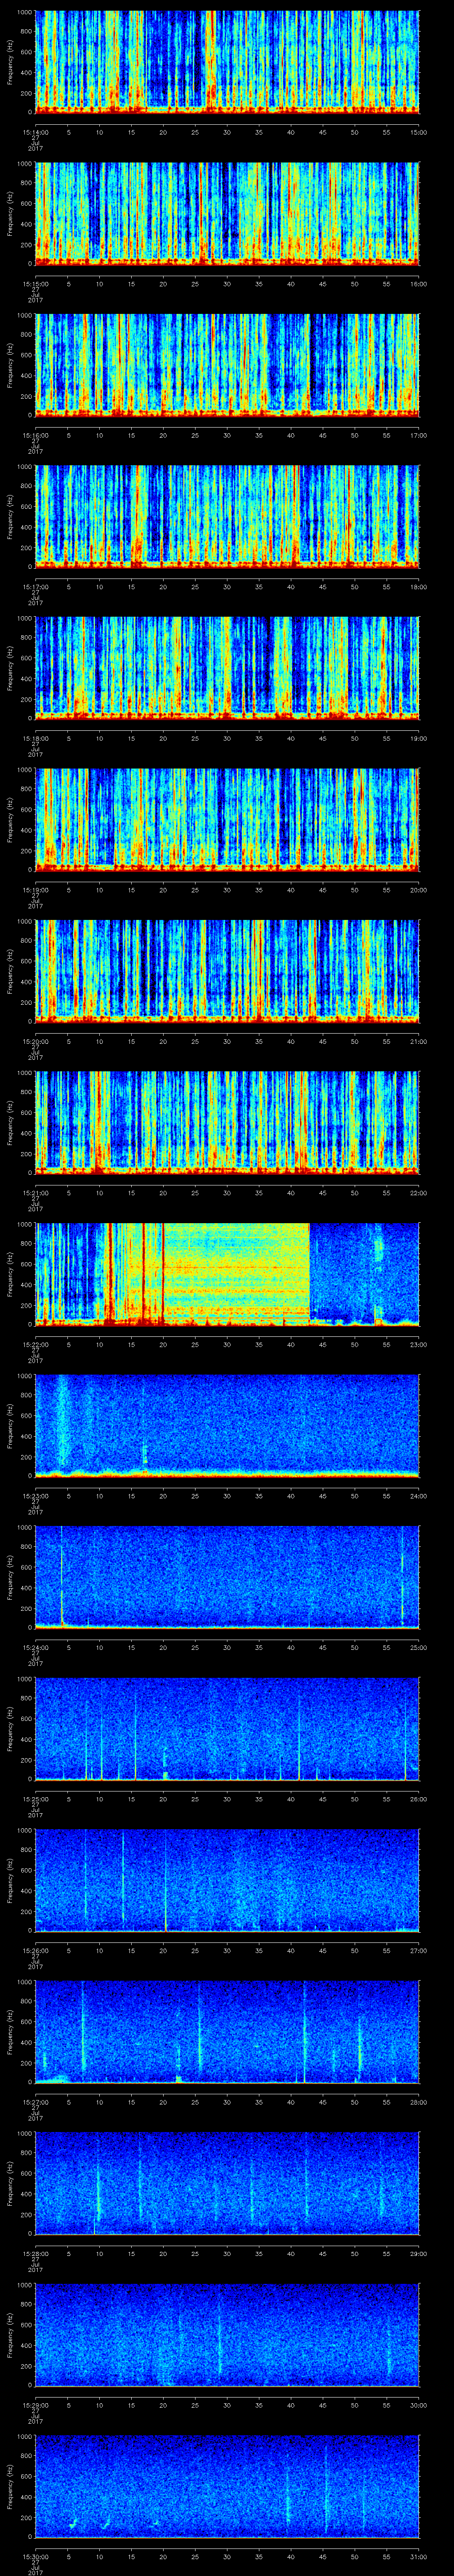Click the 55-second tick under the 15:26:00 spectrogram
Viewport: 454px width, 2576px height.
point(386,1951)
